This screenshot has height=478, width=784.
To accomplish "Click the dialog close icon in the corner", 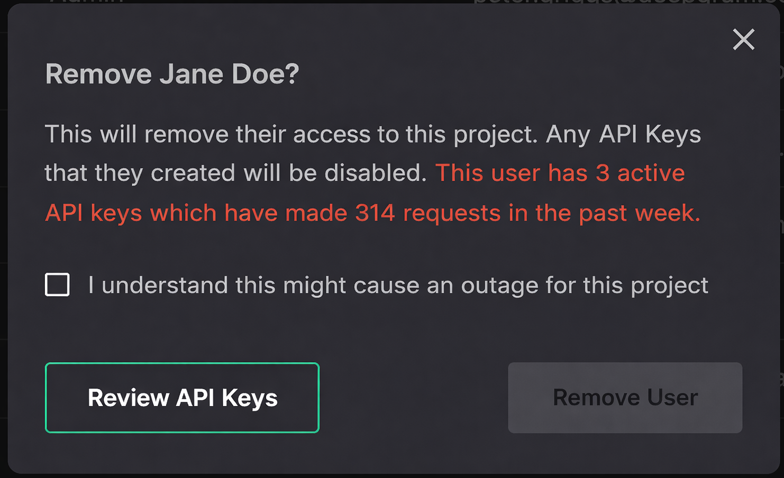I will [x=743, y=40].
